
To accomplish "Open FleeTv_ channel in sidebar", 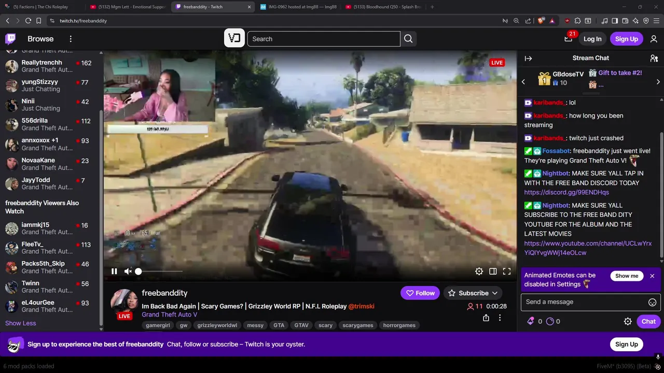I will 50,248.
